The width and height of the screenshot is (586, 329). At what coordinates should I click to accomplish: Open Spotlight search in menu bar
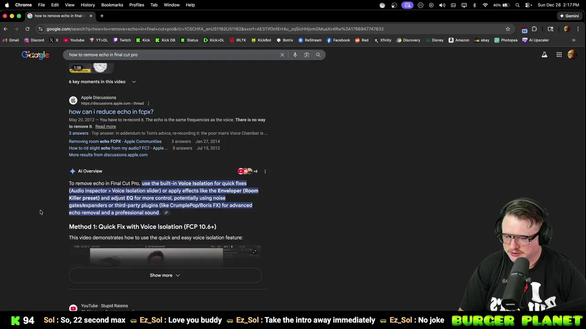(x=517, y=5)
